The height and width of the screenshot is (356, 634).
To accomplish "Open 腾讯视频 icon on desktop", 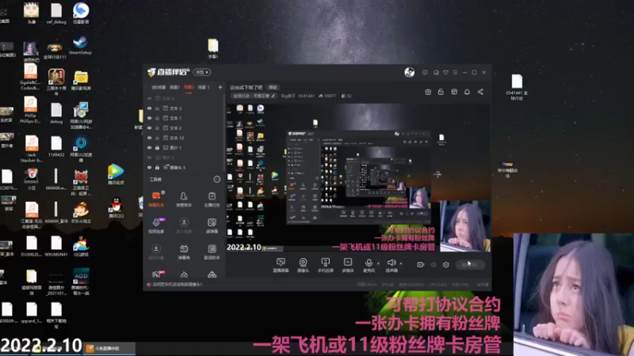I will pyautogui.click(x=116, y=174).
